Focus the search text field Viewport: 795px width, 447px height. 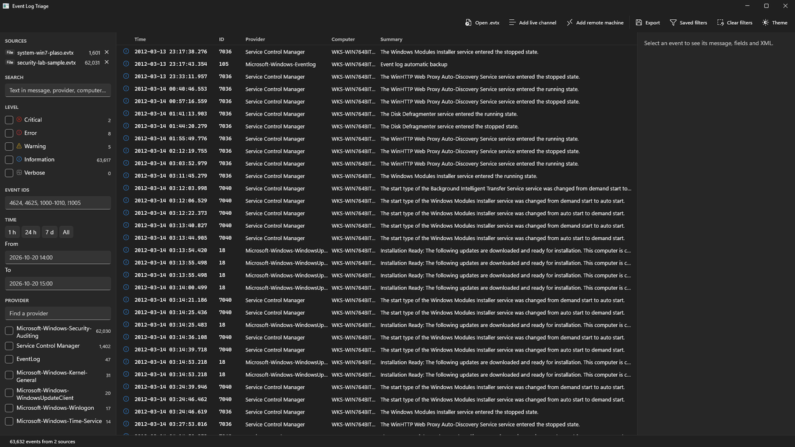pyautogui.click(x=58, y=90)
